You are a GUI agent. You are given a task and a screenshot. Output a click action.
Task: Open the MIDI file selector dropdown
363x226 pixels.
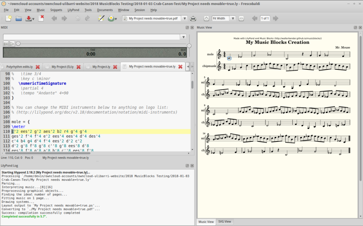(183, 37)
